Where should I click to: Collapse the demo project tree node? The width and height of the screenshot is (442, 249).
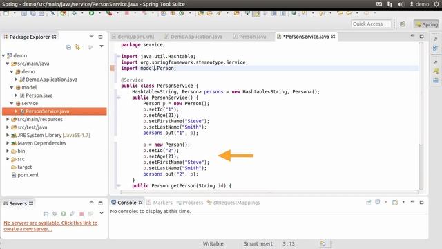(x=3, y=55)
